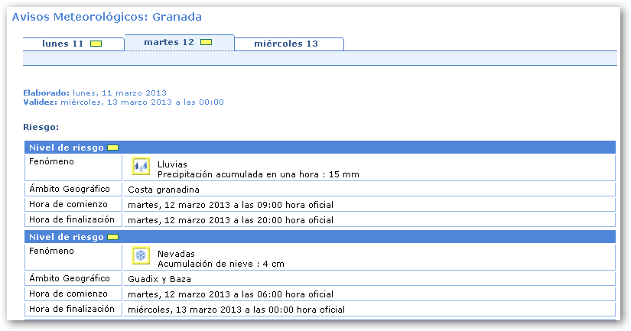Image resolution: width=631 pixels, height=331 pixels.
Task: Click the rain (Lluvias) phenomenon icon
Action: [140, 167]
